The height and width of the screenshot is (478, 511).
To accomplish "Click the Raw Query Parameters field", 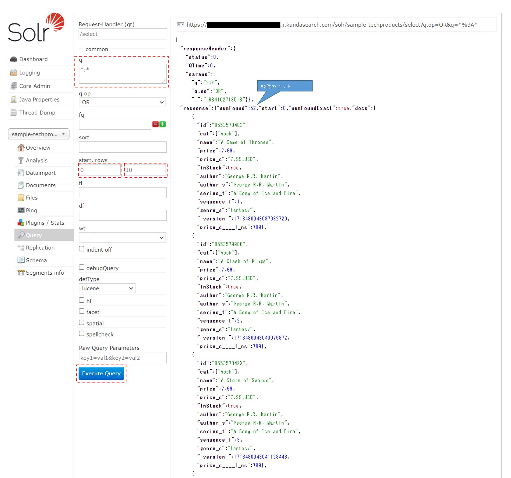I will point(123,358).
